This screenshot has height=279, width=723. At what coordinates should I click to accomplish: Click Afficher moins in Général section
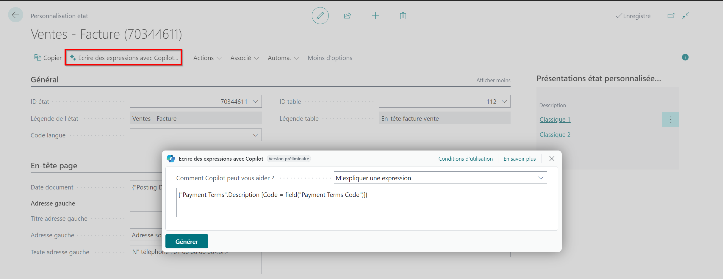493,80
